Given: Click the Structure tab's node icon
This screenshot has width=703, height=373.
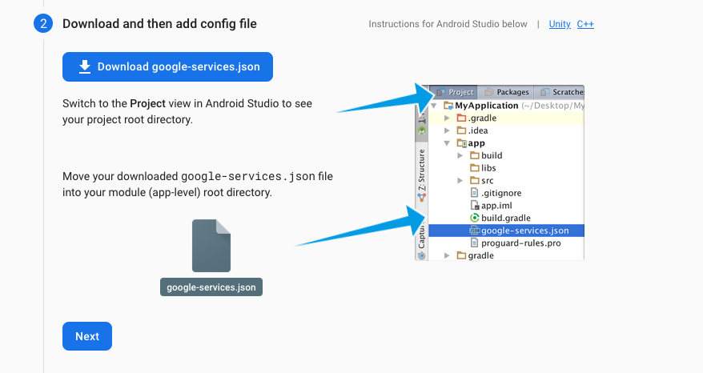Looking at the screenshot, I should click(422, 197).
